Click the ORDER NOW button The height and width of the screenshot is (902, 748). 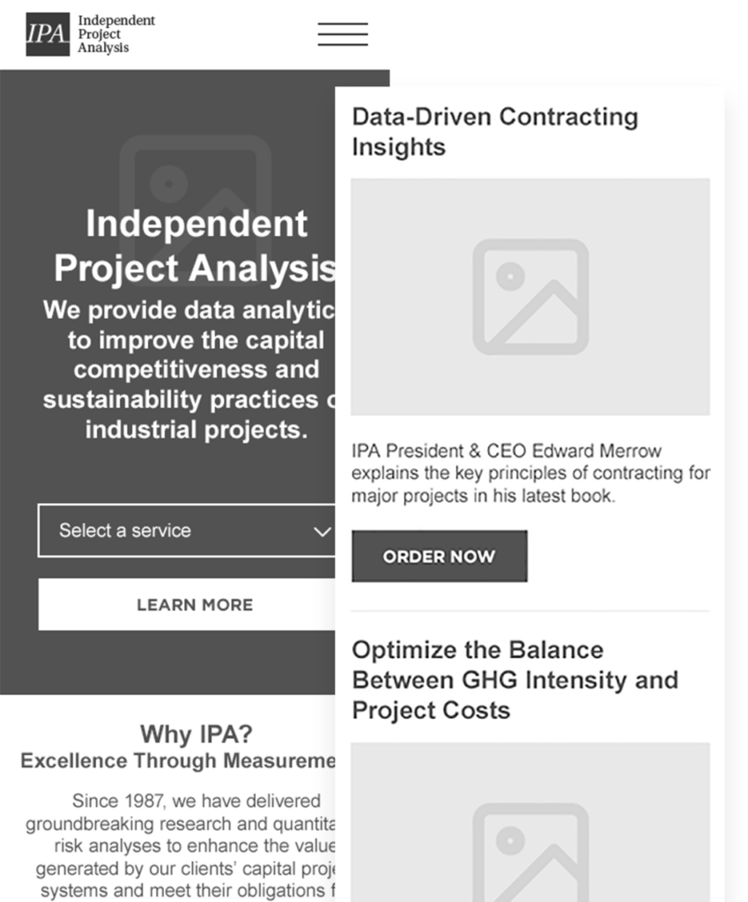coord(440,557)
